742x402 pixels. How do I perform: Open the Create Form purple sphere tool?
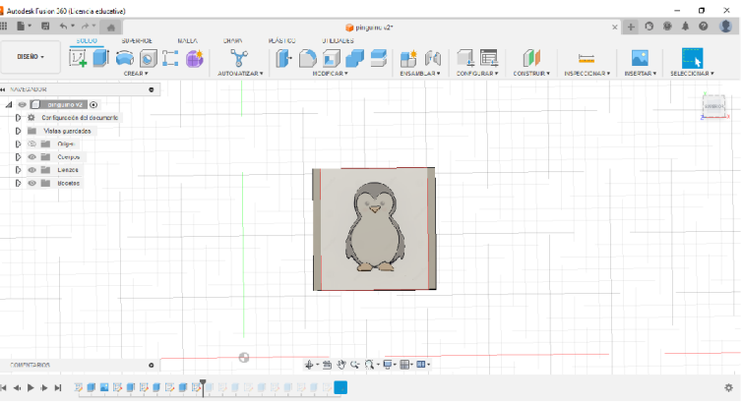pos(194,59)
